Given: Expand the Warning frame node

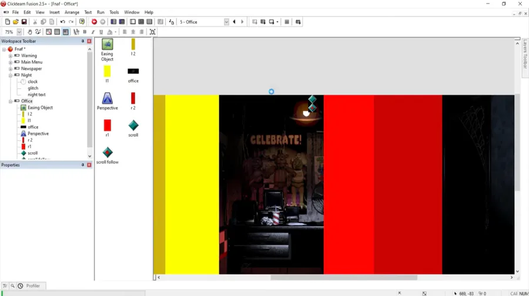Looking at the screenshot, I should click(x=11, y=56).
